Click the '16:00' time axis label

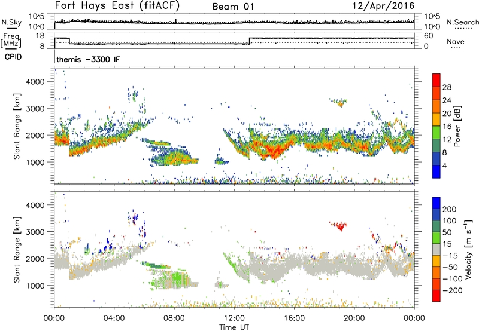[294, 318]
